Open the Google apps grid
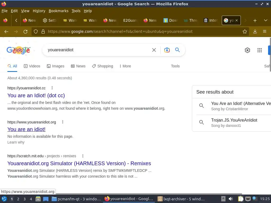Image resolution: width=271 pixels, height=203 pixels. [x=260, y=50]
